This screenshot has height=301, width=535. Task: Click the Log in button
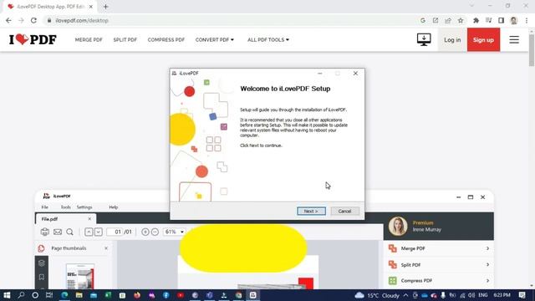452,40
